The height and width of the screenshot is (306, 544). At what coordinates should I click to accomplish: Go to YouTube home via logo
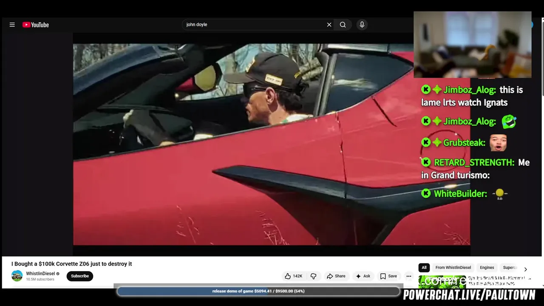tap(36, 25)
